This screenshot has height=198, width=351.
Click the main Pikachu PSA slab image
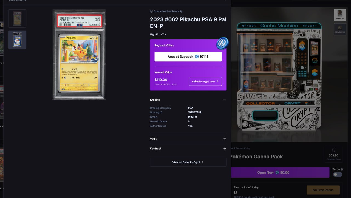pyautogui.click(x=79, y=55)
